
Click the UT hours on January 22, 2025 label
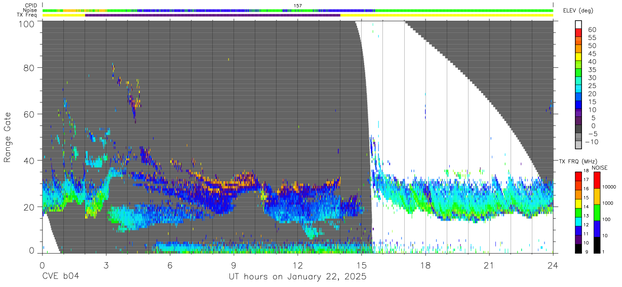click(297, 276)
